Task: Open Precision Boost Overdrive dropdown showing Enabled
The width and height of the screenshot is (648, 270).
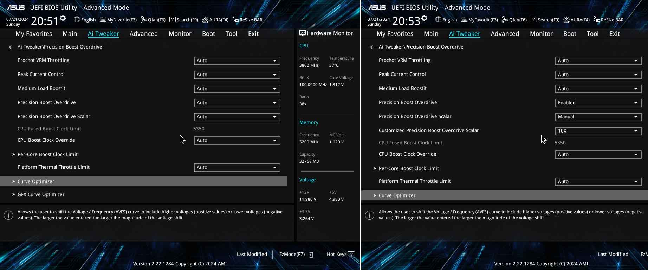Action: tap(598, 103)
